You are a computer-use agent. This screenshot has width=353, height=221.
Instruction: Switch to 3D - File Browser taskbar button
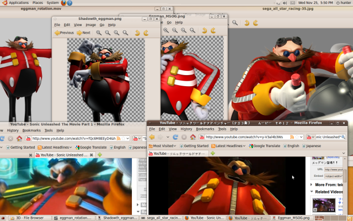click(x=30, y=218)
